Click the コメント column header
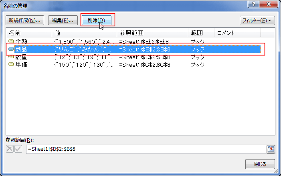 (x=238, y=33)
